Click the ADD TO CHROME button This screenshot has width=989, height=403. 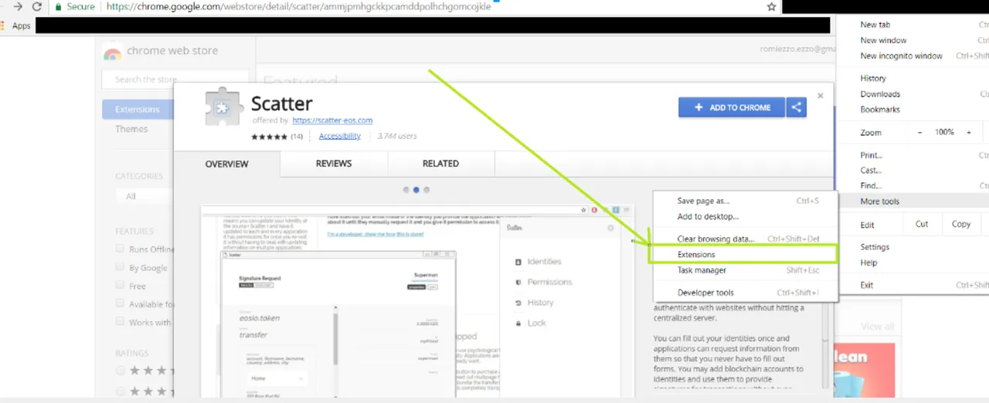tap(732, 107)
